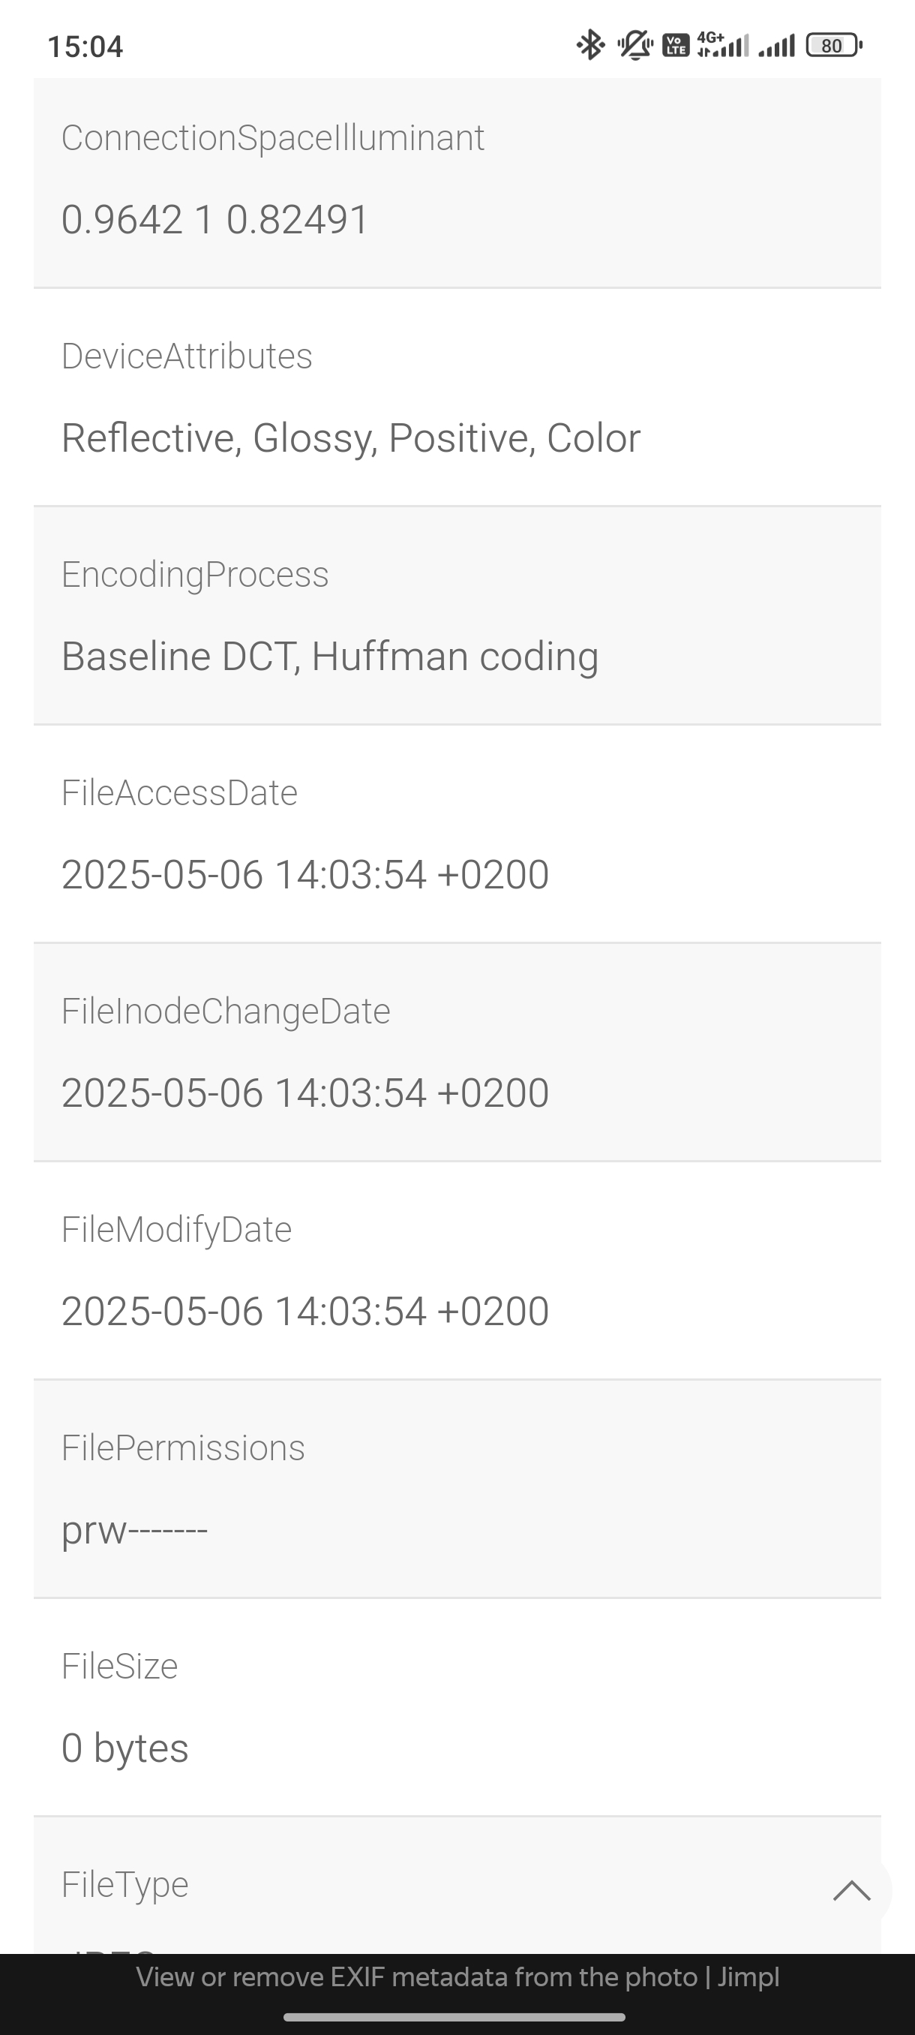Tap the value 0.9642 1 0.82491
The image size is (915, 2035).
(x=214, y=220)
